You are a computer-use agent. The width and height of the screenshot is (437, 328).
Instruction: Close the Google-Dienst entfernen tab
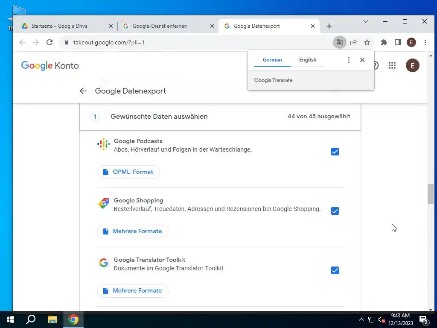coord(212,26)
